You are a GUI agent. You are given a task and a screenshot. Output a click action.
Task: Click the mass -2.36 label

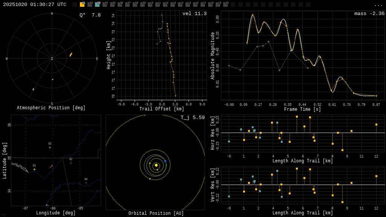369,14
